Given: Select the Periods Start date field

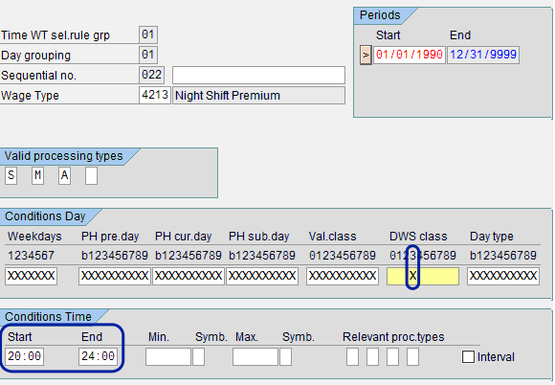Looking at the screenshot, I should click(x=410, y=55).
